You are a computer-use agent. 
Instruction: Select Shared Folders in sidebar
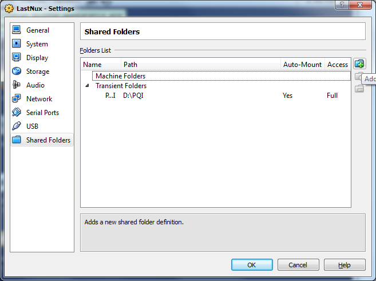tap(48, 140)
